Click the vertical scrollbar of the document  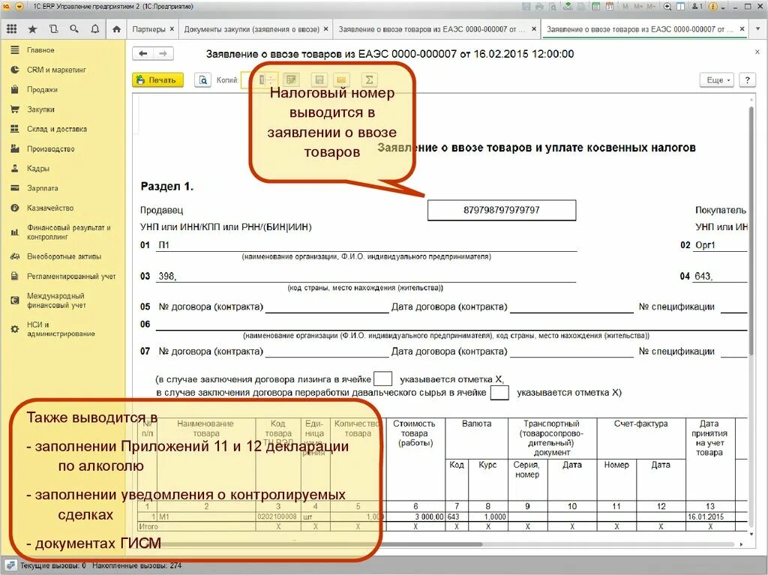coord(751,230)
